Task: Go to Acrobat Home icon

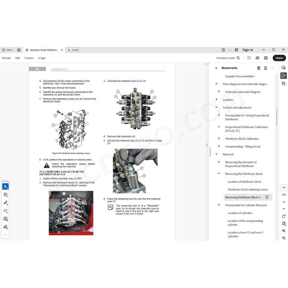Action: (19, 50)
